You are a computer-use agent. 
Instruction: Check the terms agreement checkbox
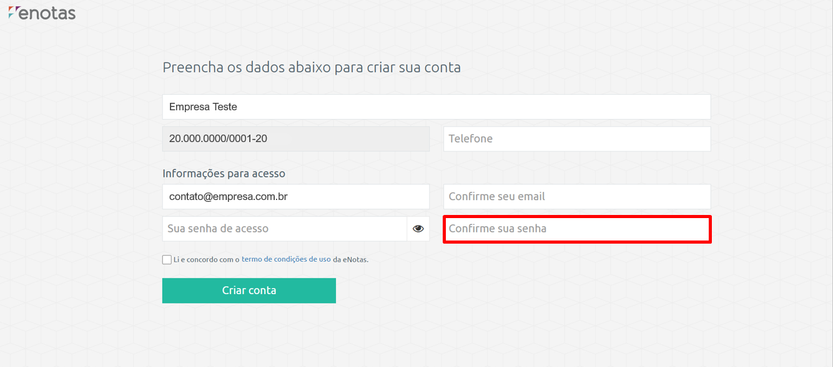pos(167,260)
